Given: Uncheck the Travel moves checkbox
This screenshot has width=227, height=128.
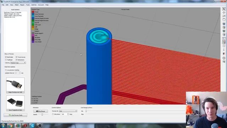Looking at the screenshot, I should click(x=16, y=57).
